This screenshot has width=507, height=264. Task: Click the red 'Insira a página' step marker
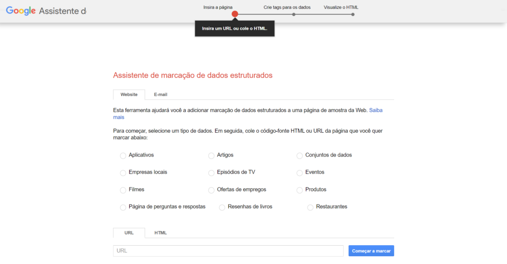tap(235, 14)
